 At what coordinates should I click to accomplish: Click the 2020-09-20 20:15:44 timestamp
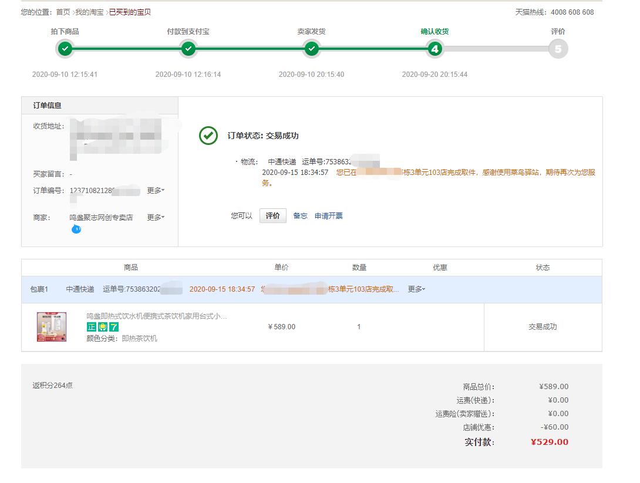434,75
